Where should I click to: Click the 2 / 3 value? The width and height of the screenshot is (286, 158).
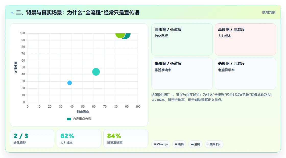point(21,136)
